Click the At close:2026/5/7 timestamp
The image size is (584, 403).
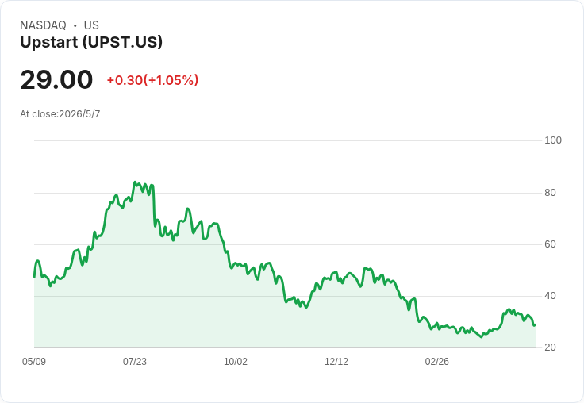point(60,114)
